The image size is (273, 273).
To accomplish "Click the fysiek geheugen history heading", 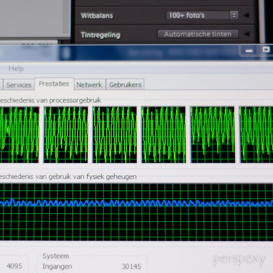I will pyautogui.click(x=68, y=177).
